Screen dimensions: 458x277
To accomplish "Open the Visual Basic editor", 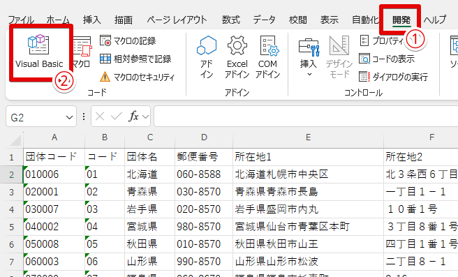I will 39,52.
